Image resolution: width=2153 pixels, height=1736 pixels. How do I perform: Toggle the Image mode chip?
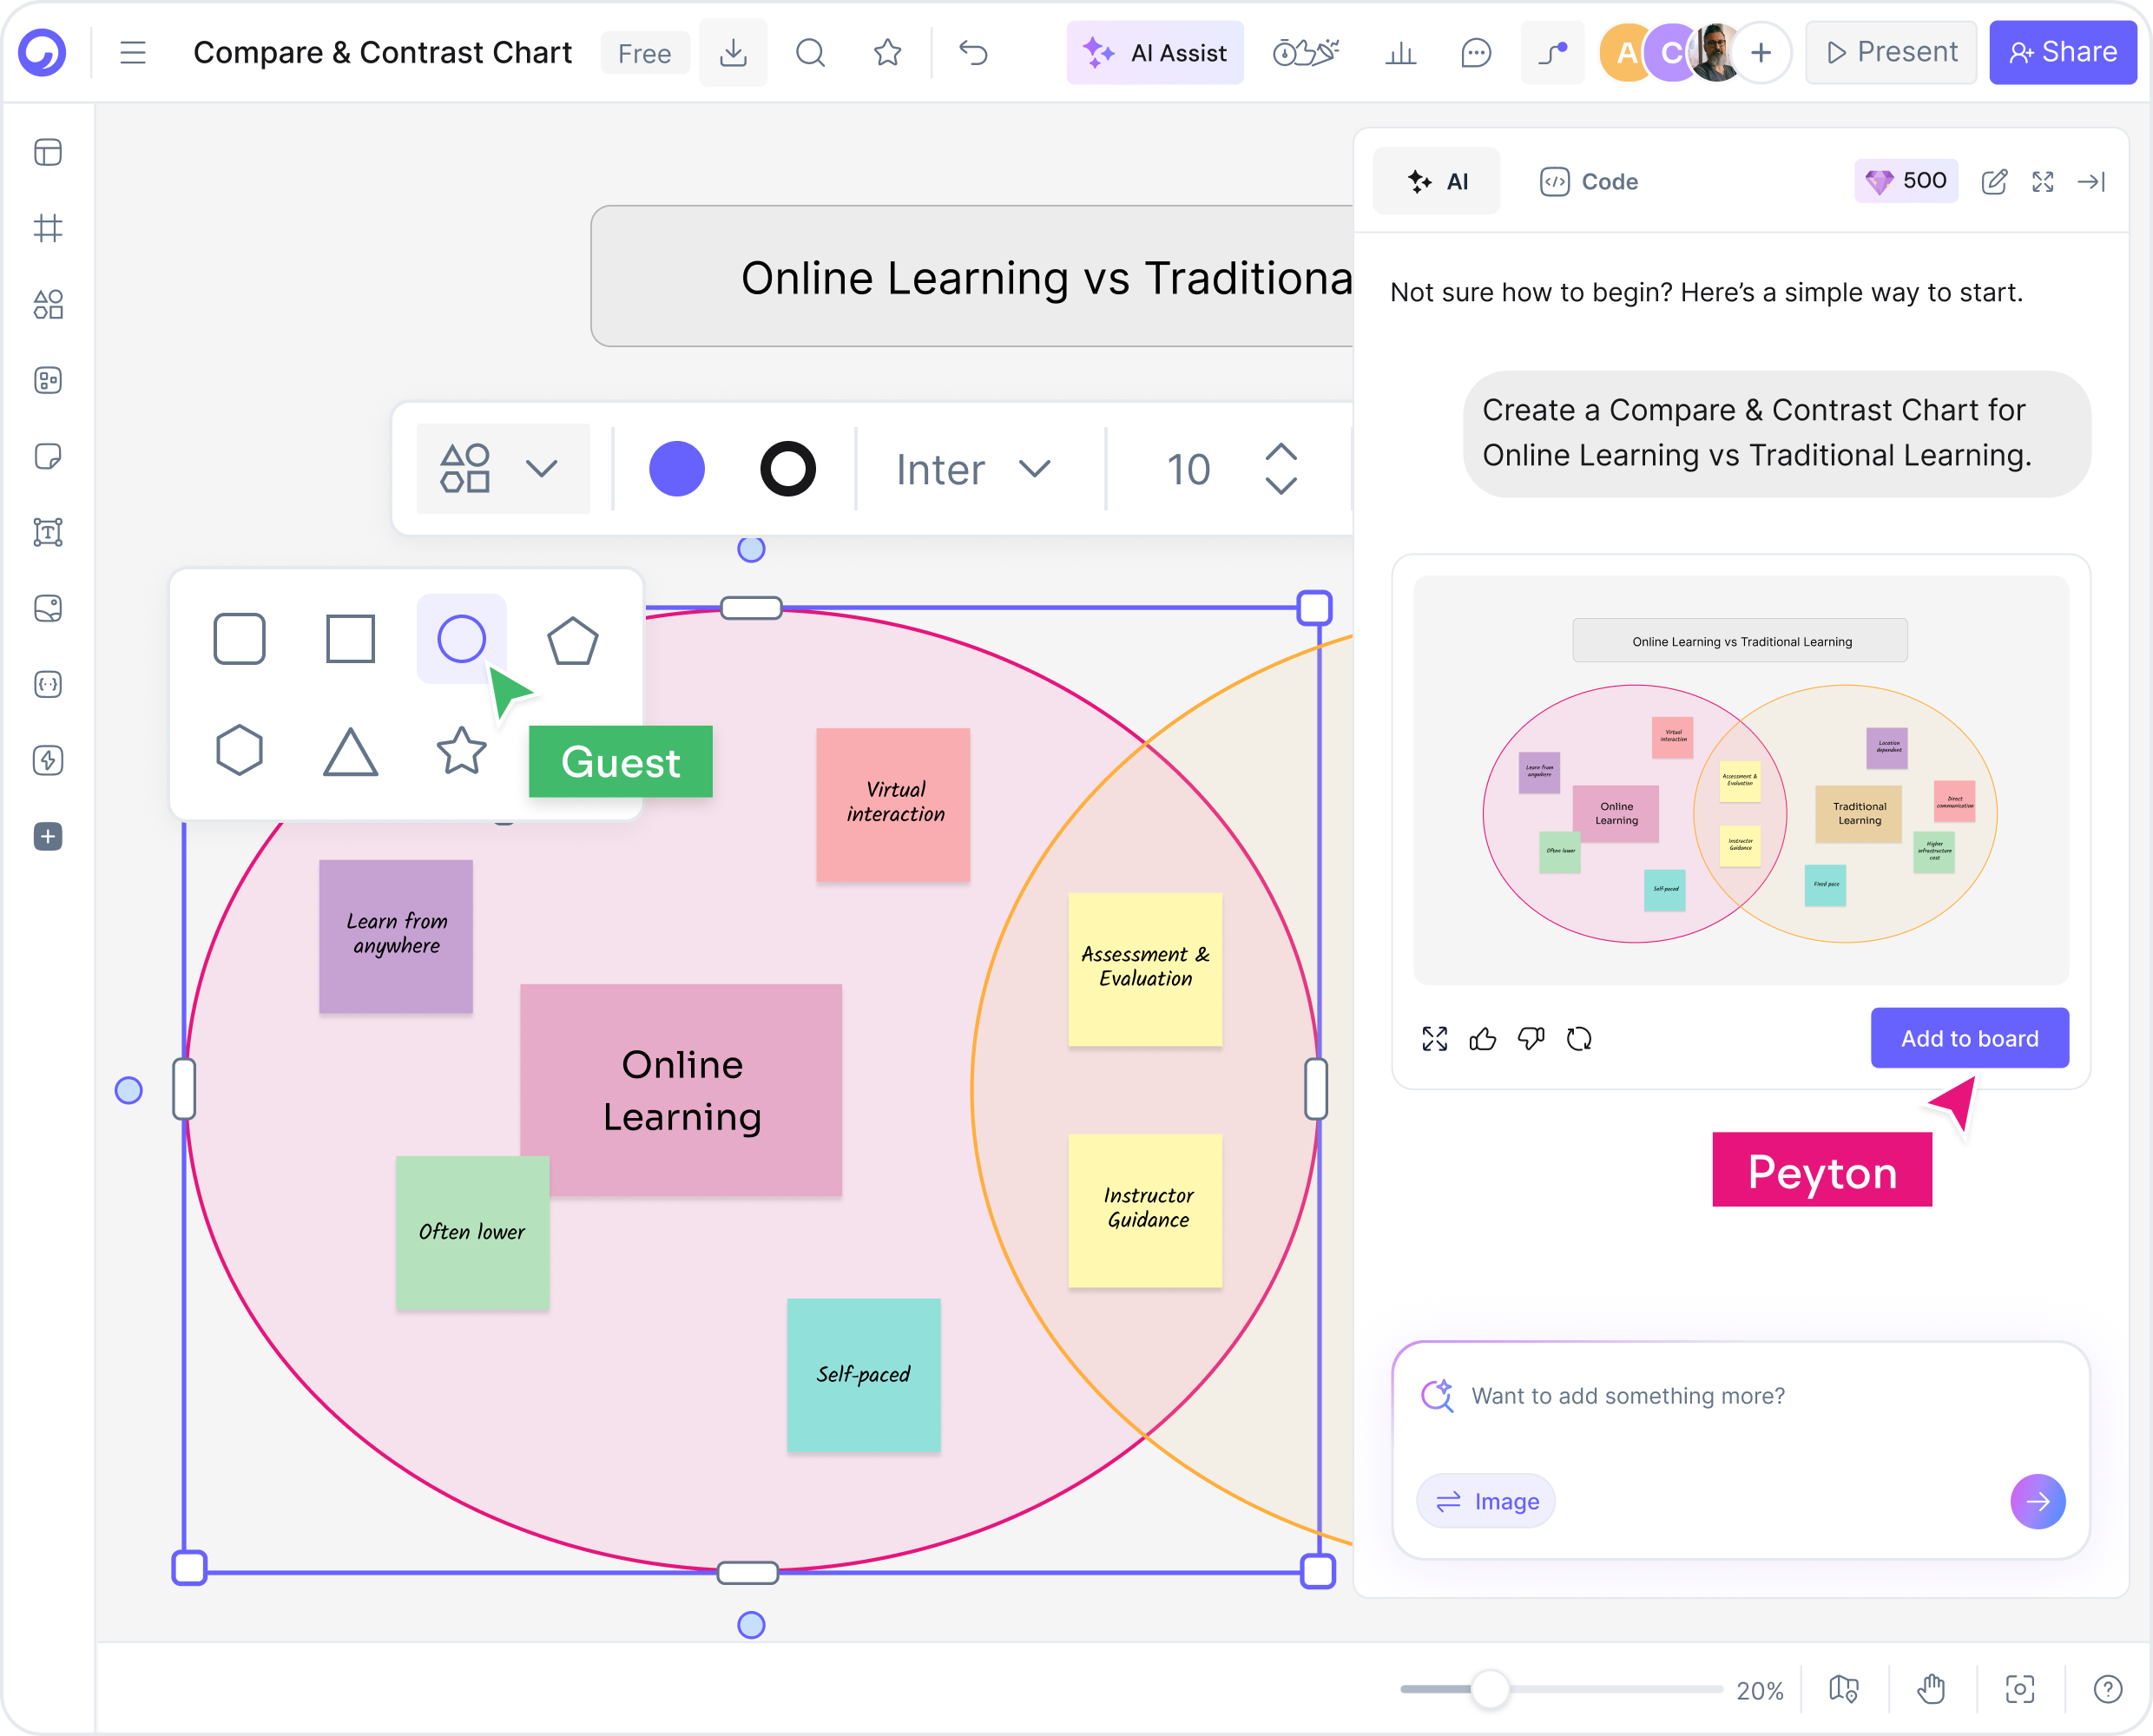click(1486, 1501)
